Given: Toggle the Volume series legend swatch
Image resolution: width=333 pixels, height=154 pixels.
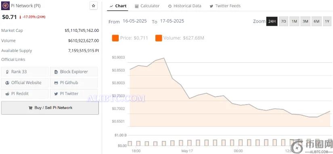Looking at the screenshot, I should [x=159, y=38].
